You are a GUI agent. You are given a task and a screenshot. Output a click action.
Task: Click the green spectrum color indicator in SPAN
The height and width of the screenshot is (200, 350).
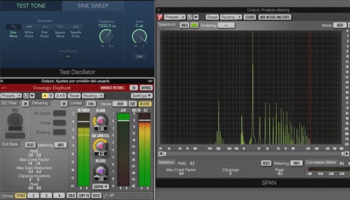195,25
